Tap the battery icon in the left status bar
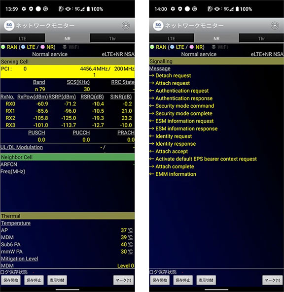The width and height of the screenshot is (284, 292). click(88, 9)
